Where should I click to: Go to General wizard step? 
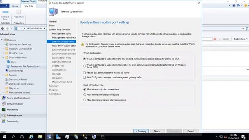click(x=53, y=22)
